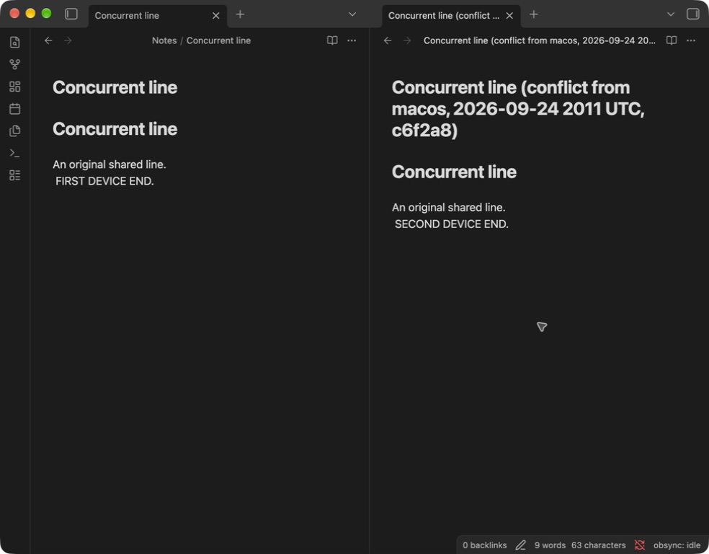Image resolution: width=709 pixels, height=554 pixels.
Task: Navigate forward in the Concurrent line pane
Action: pos(68,40)
